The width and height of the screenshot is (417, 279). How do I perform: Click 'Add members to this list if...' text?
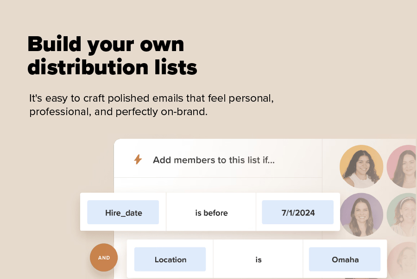(214, 160)
